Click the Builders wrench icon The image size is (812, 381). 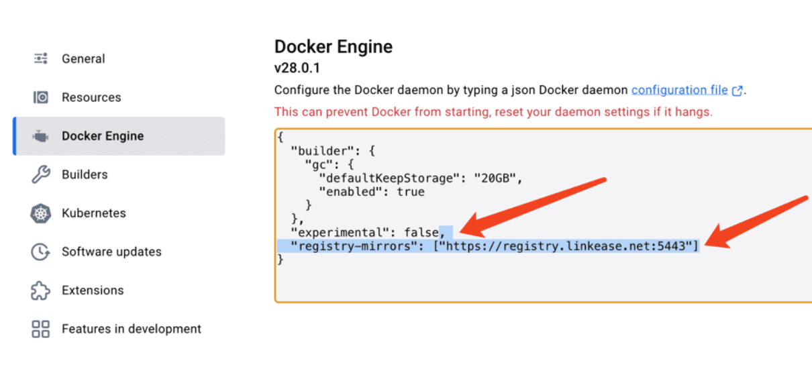click(41, 174)
